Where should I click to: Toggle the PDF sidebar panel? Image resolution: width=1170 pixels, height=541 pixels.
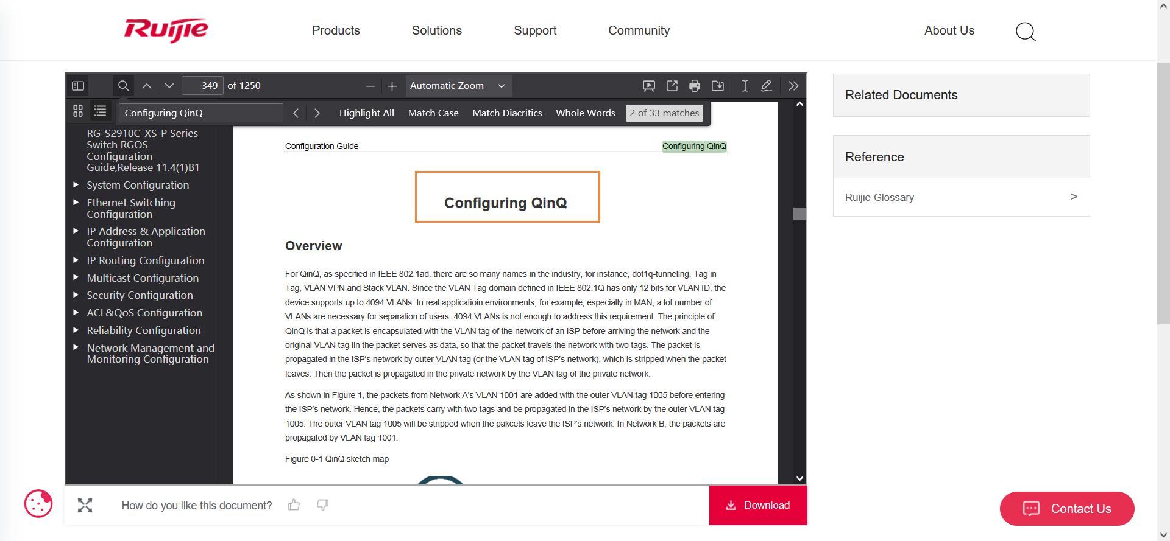[78, 86]
